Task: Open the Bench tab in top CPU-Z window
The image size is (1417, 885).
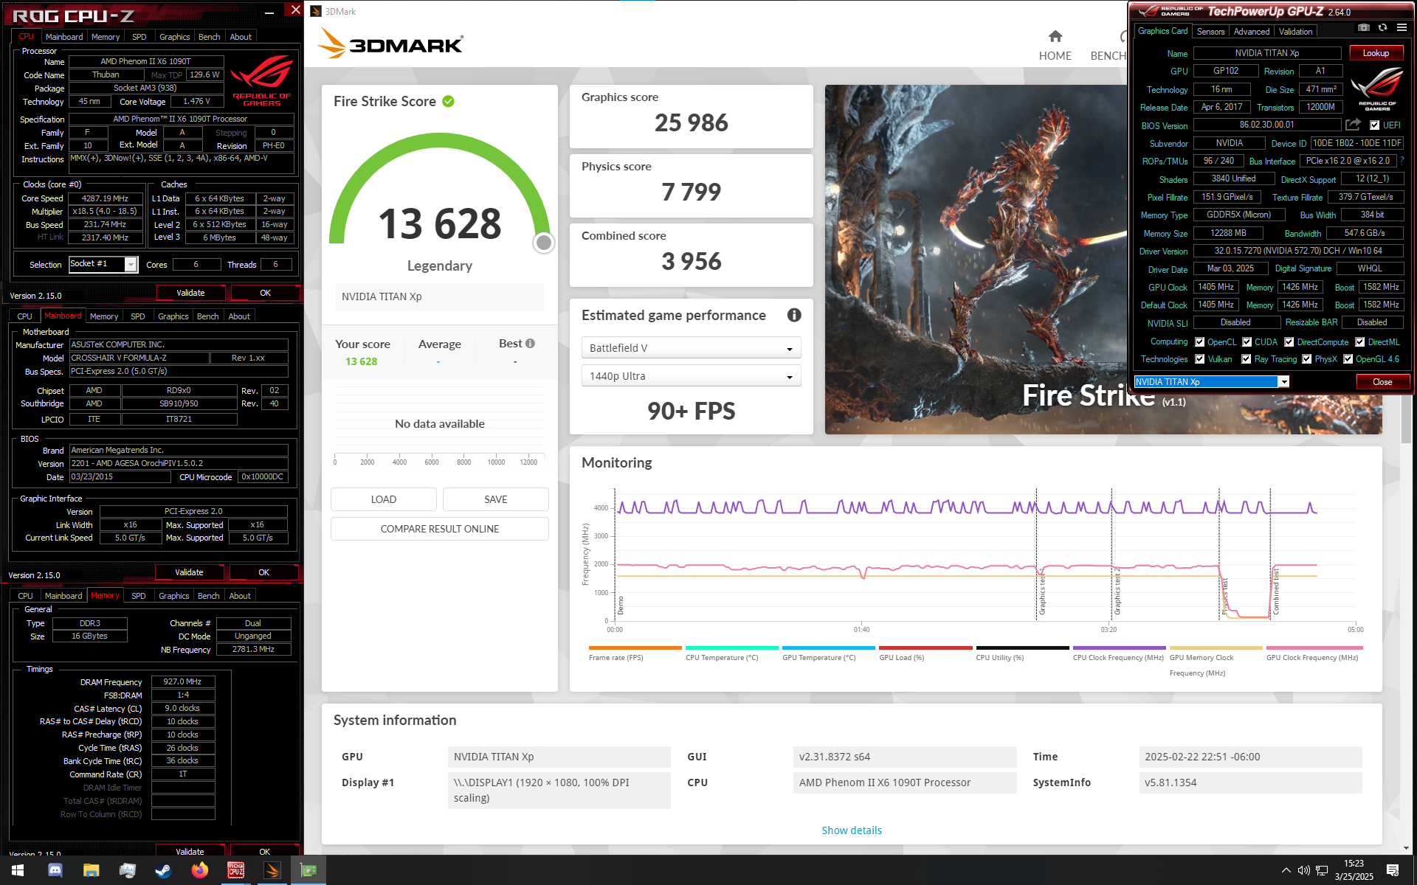Action: pos(210,37)
